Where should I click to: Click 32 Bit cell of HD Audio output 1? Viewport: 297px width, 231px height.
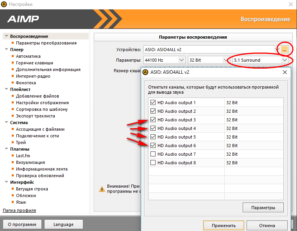[x=254, y=103]
